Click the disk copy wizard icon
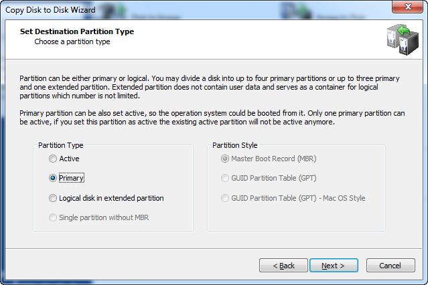 [x=403, y=39]
